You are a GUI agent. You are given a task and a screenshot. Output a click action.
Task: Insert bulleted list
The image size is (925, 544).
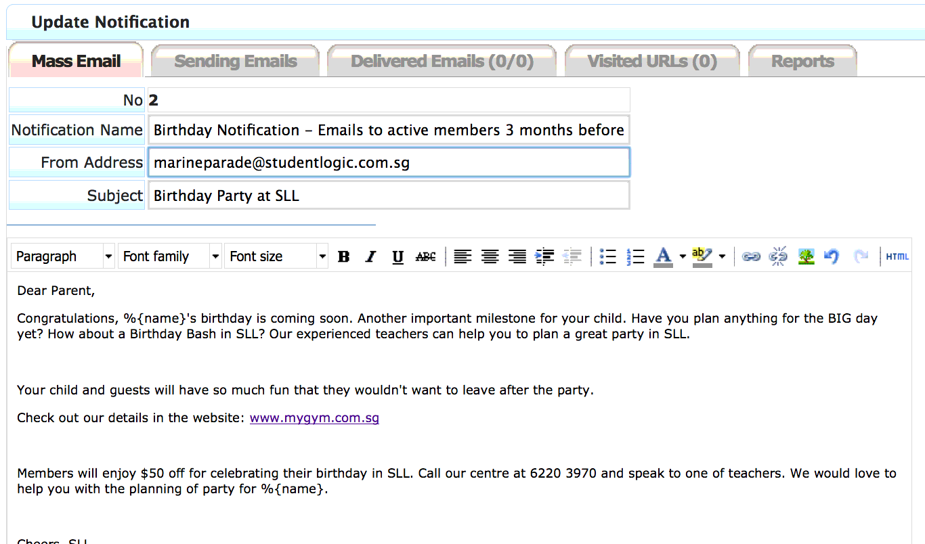pos(608,256)
